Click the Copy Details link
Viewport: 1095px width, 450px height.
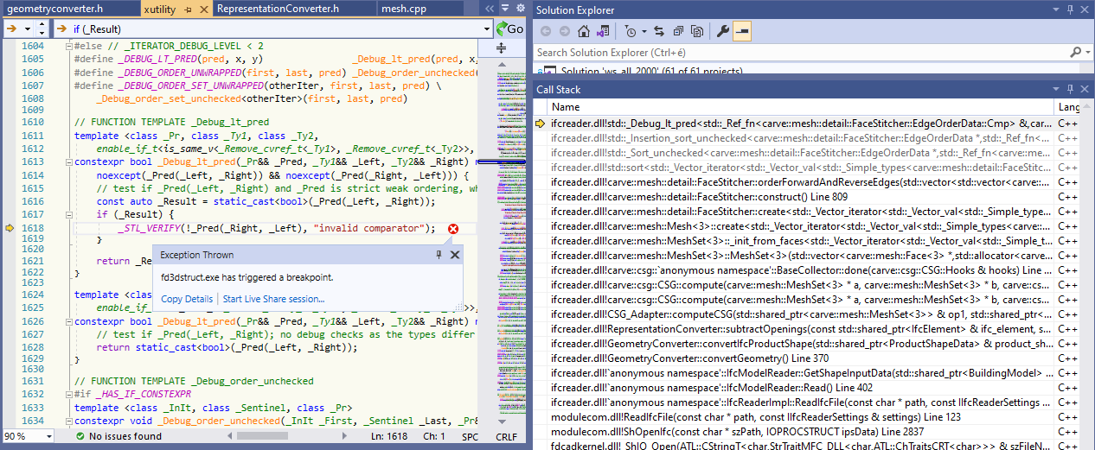187,299
